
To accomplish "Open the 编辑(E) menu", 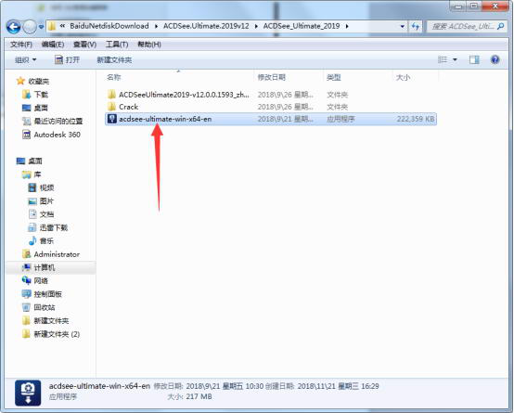I will [x=53, y=45].
